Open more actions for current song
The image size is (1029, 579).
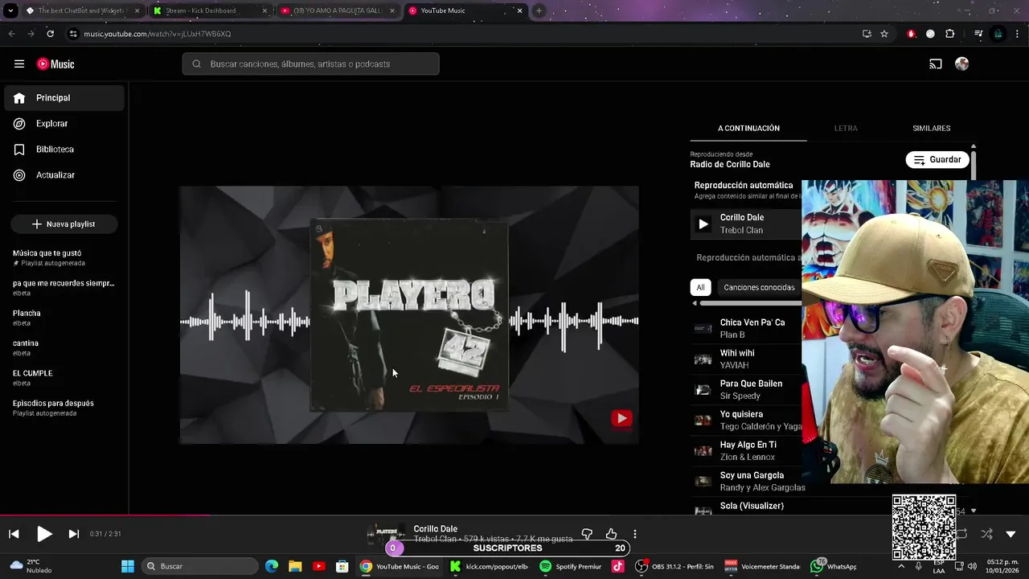pyautogui.click(x=635, y=534)
